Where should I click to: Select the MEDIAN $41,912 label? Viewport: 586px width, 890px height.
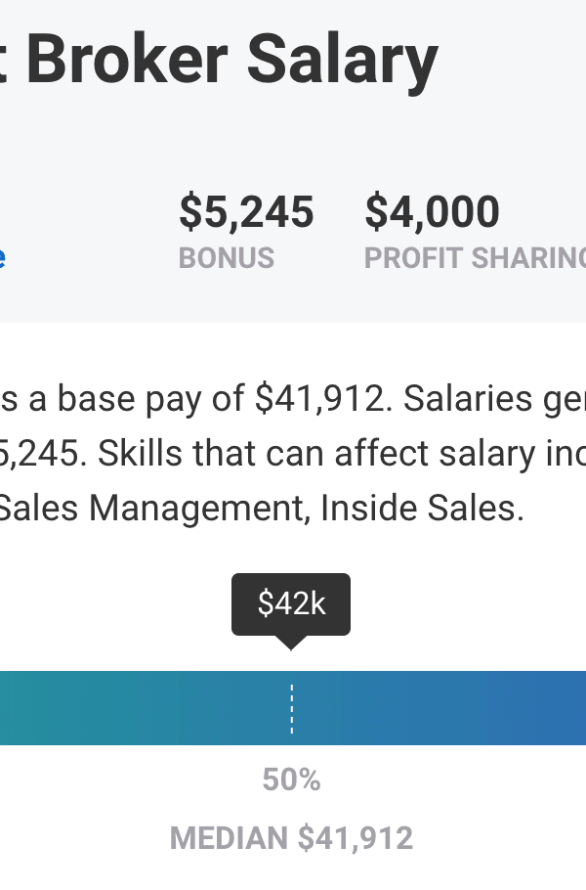tap(291, 838)
